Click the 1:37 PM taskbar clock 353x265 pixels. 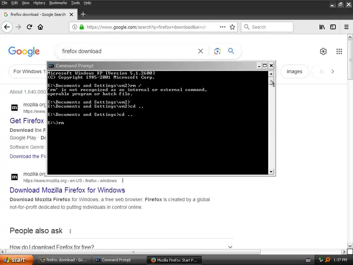coord(340,260)
